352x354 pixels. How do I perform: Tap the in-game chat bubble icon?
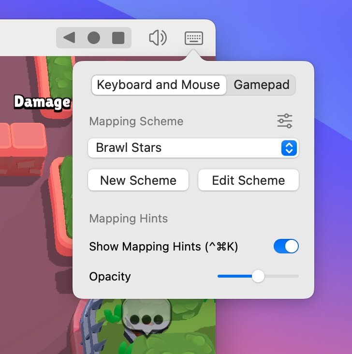tap(147, 318)
